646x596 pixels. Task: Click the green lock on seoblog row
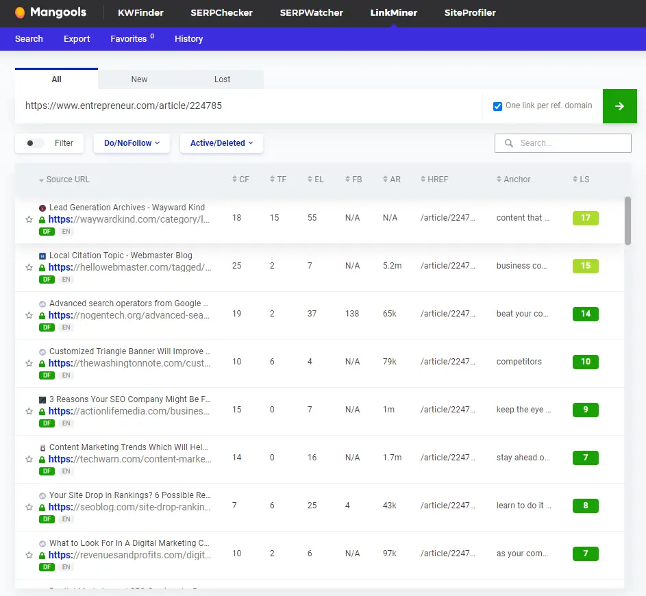pos(42,508)
